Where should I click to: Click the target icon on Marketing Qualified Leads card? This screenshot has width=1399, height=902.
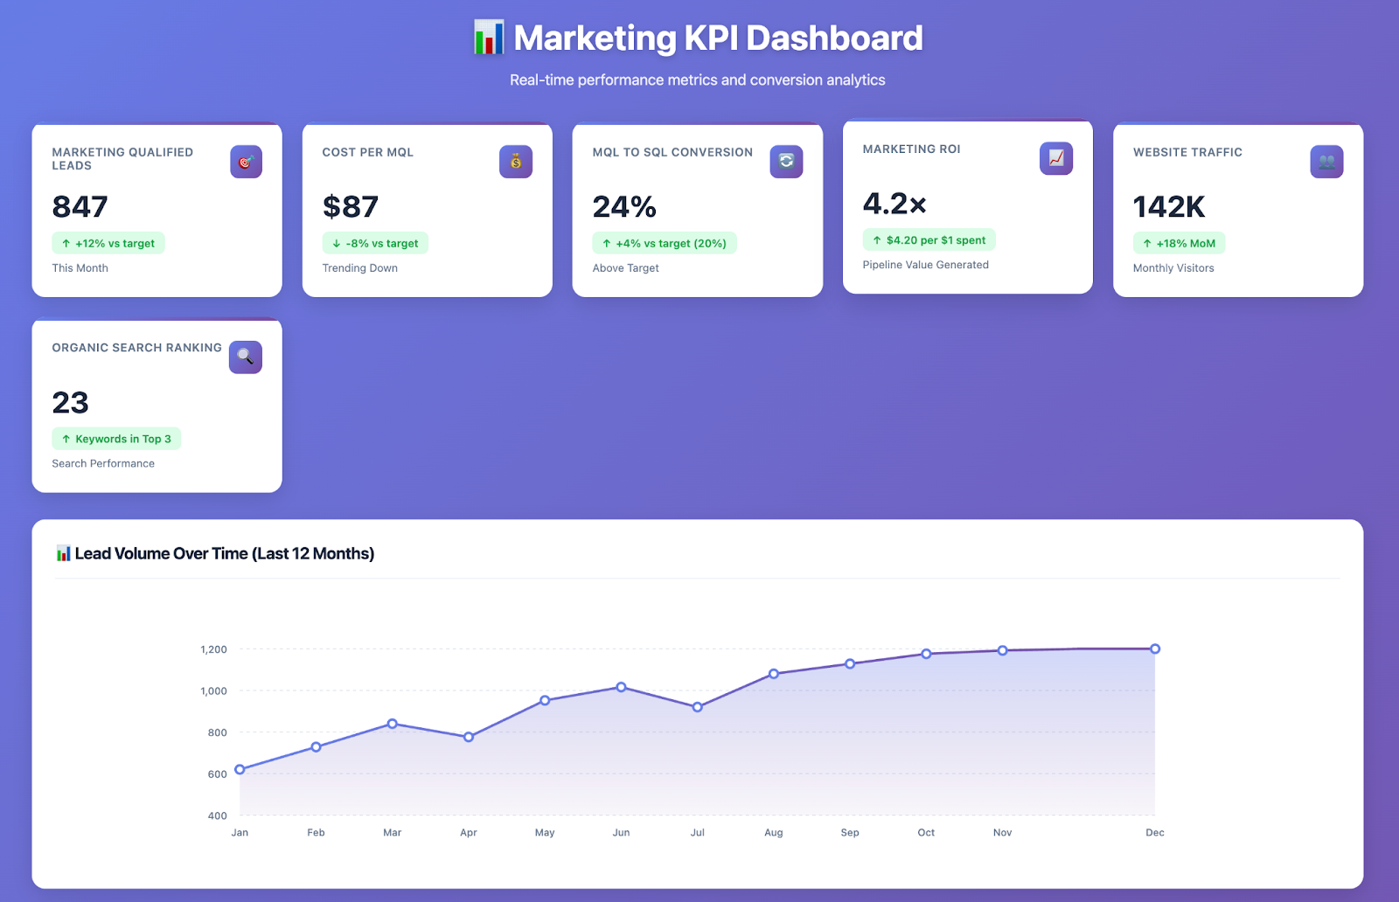[x=245, y=161]
